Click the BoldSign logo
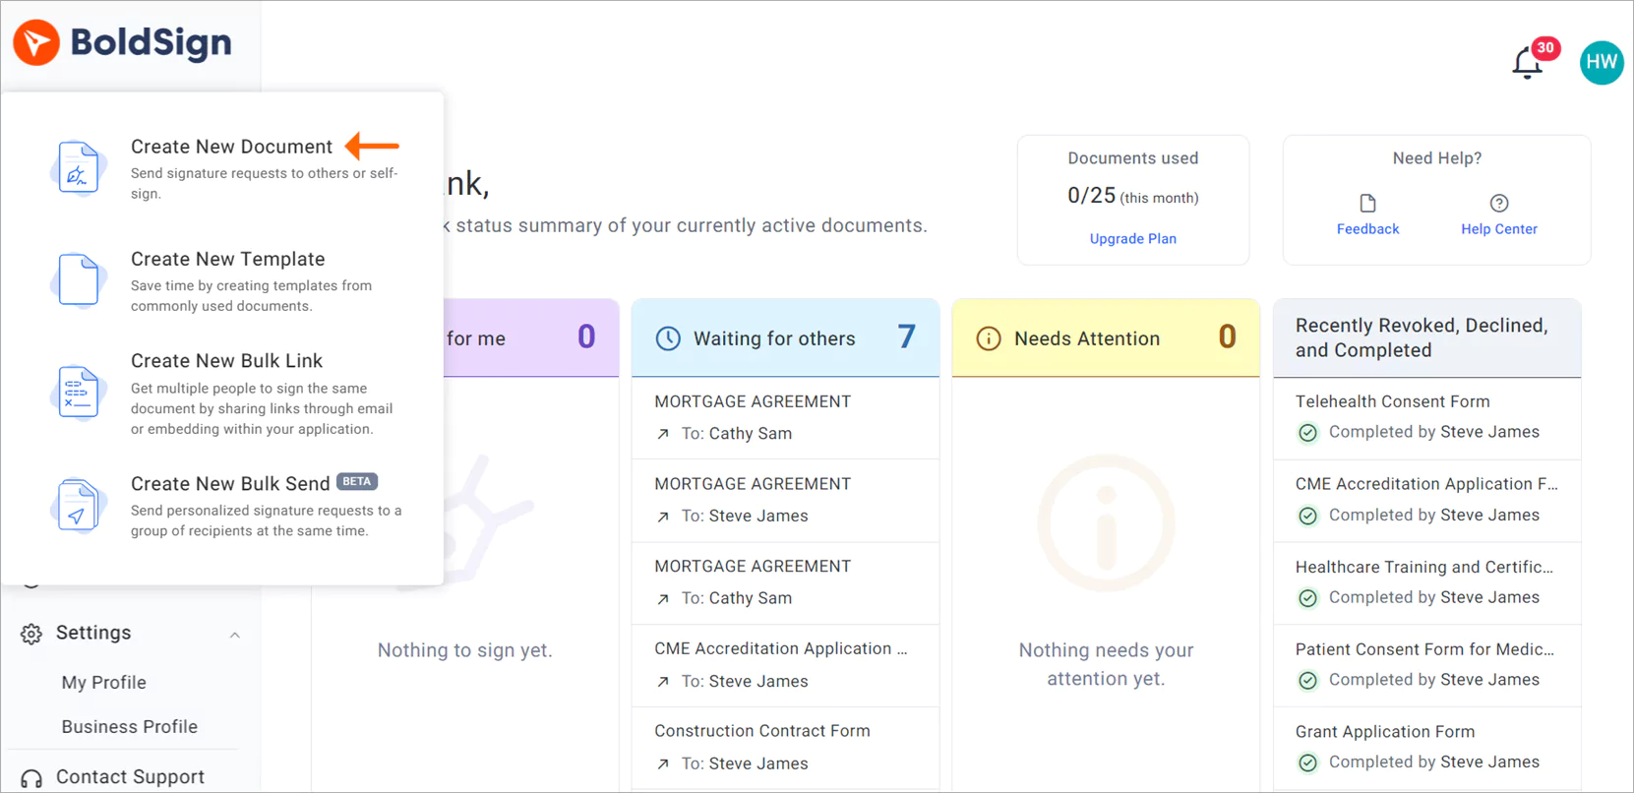This screenshot has width=1634, height=793. click(123, 42)
